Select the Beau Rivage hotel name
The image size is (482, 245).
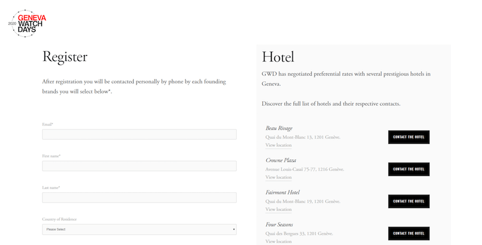coord(279,128)
